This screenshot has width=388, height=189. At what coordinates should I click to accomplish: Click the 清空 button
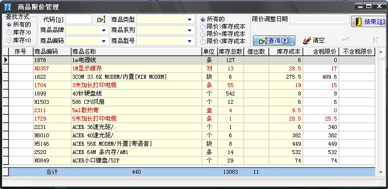tap(314, 40)
